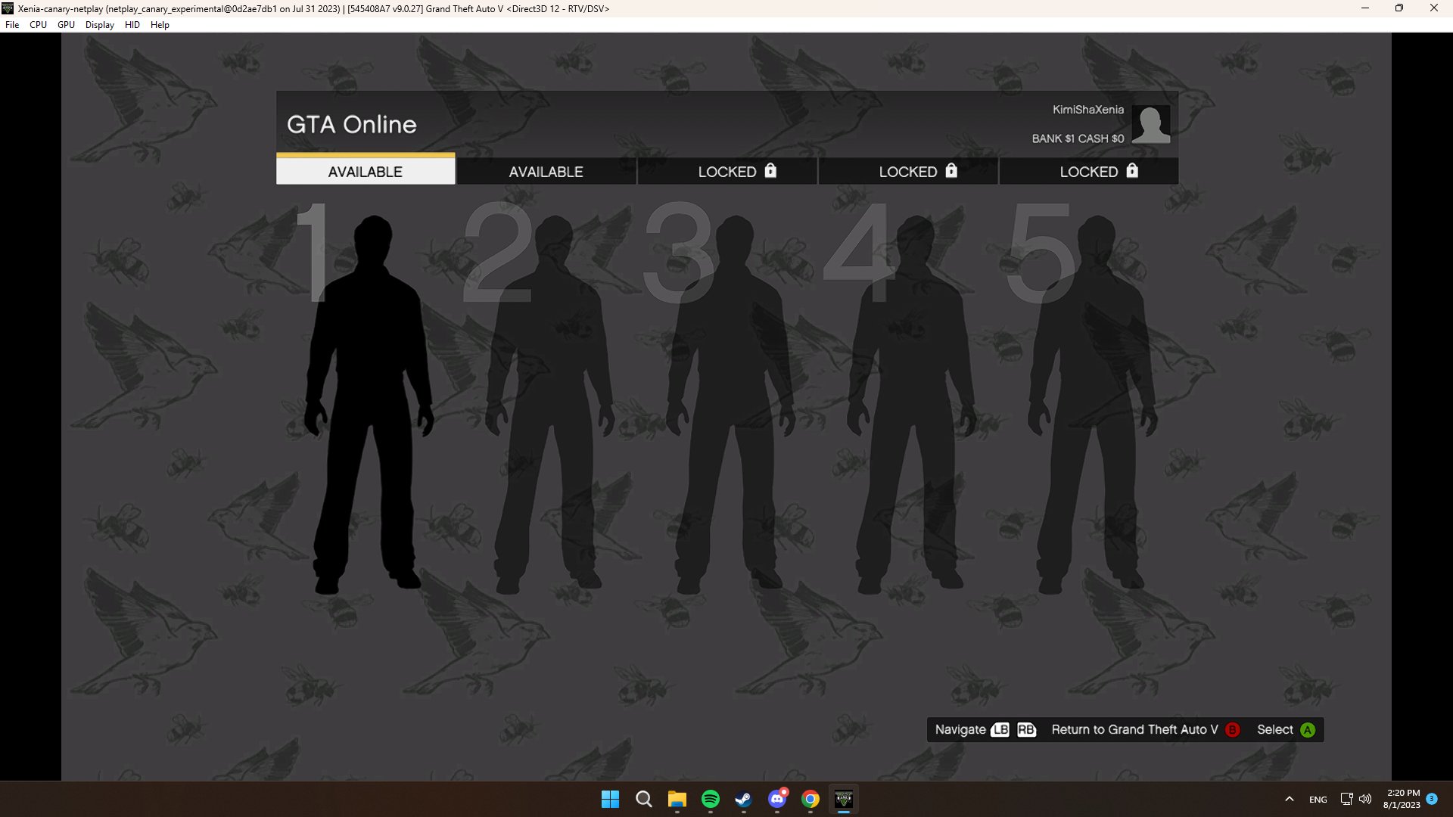Click the fourth LOCKED slot tab
Image resolution: width=1453 pixels, height=817 pixels.
(x=907, y=172)
